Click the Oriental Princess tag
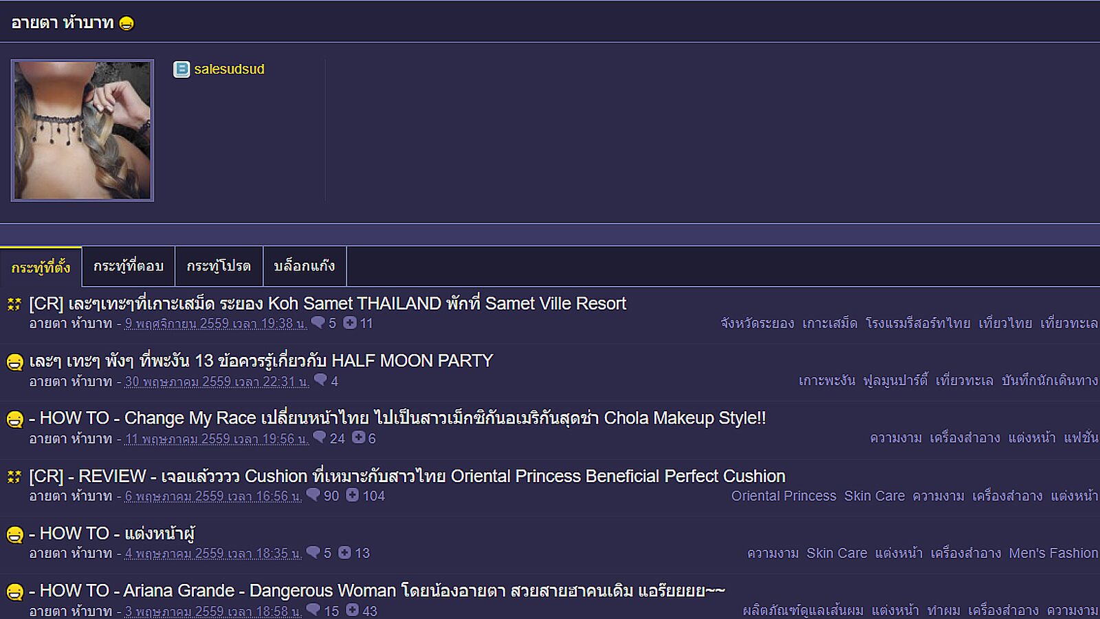1100x619 pixels. [783, 496]
